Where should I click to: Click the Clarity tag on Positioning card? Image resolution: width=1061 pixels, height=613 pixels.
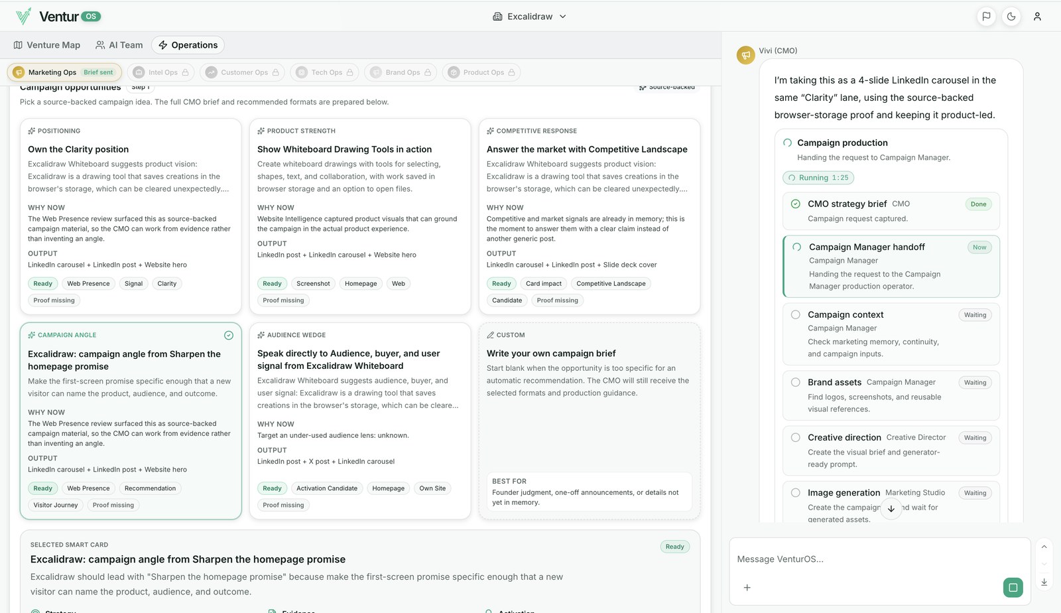pos(167,284)
